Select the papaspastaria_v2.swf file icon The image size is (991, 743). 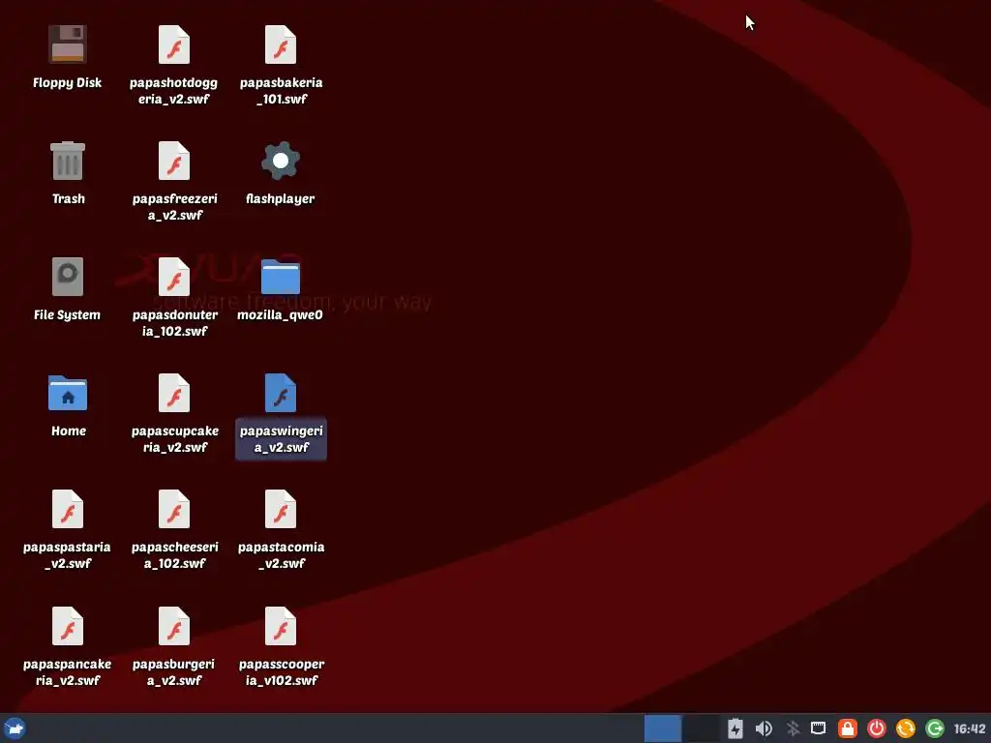point(68,509)
